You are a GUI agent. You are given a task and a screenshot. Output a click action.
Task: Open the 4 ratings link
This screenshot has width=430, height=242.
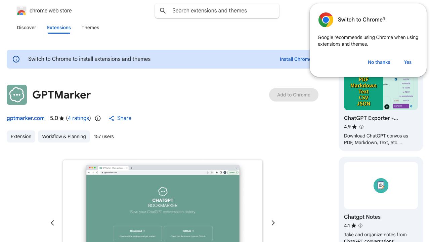pyautogui.click(x=79, y=118)
